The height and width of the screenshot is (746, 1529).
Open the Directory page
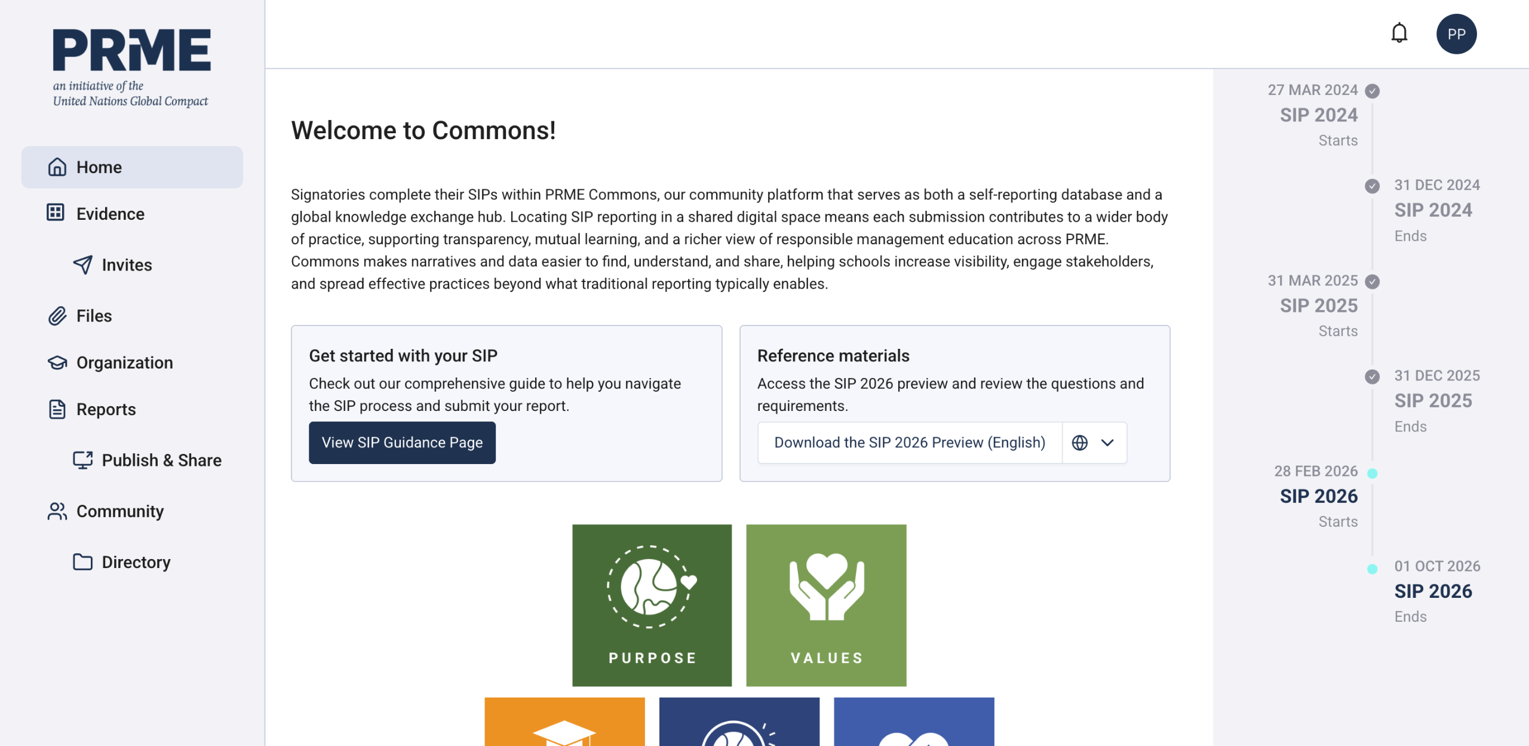point(136,562)
